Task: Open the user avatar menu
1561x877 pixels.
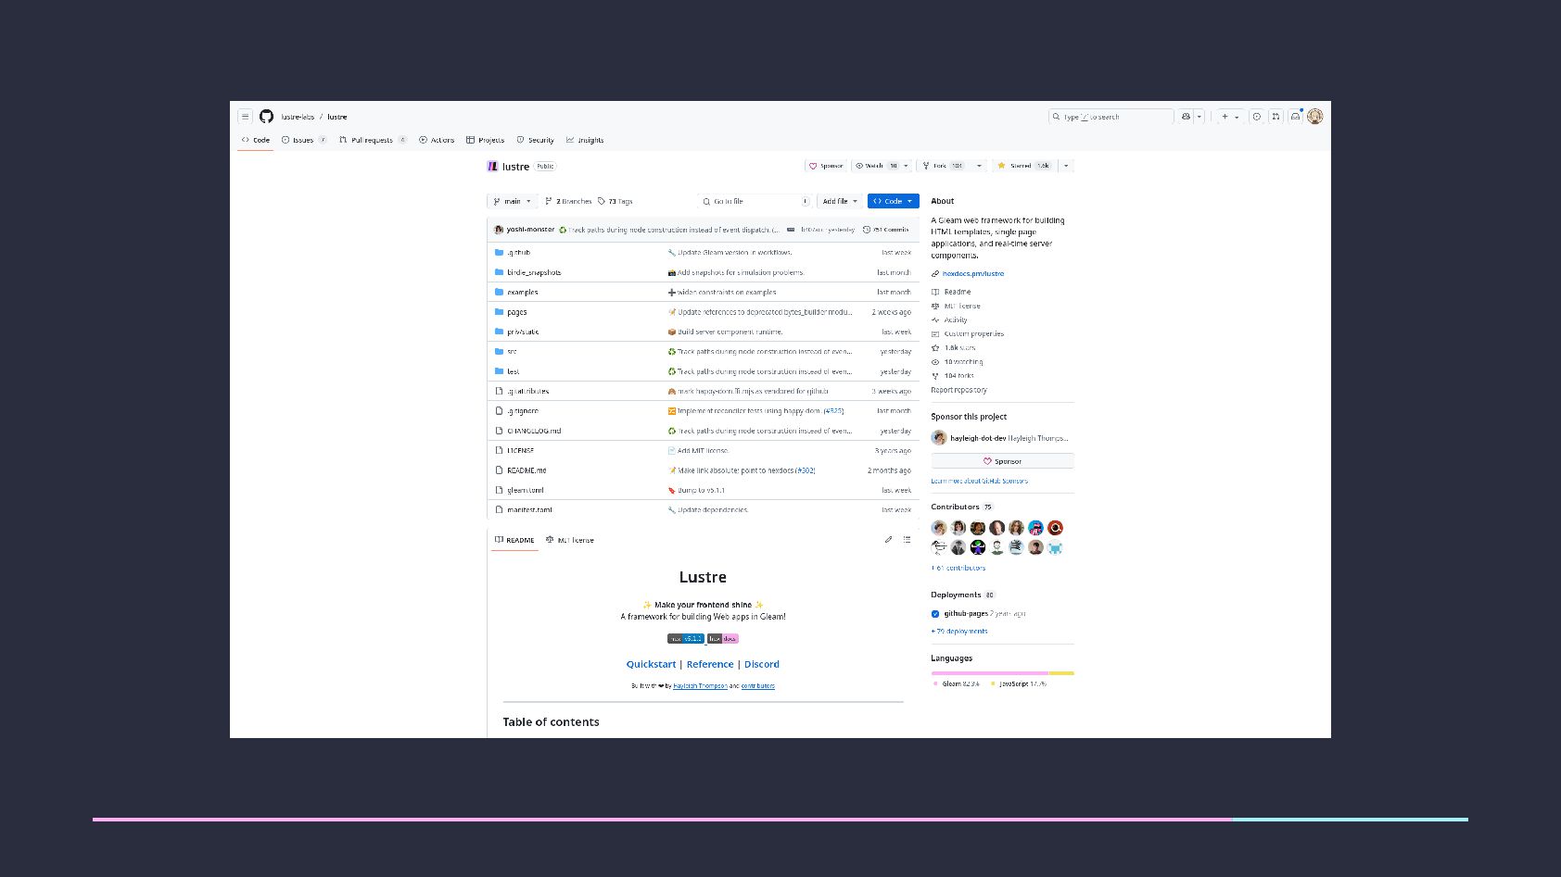Action: [x=1315, y=117]
